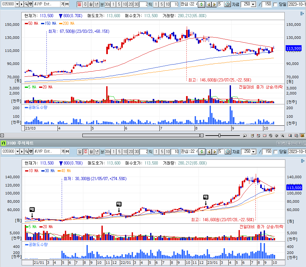Click the 40 MA legend in lower chart
The width and height of the screenshot is (306, 267).
click(64, 171)
